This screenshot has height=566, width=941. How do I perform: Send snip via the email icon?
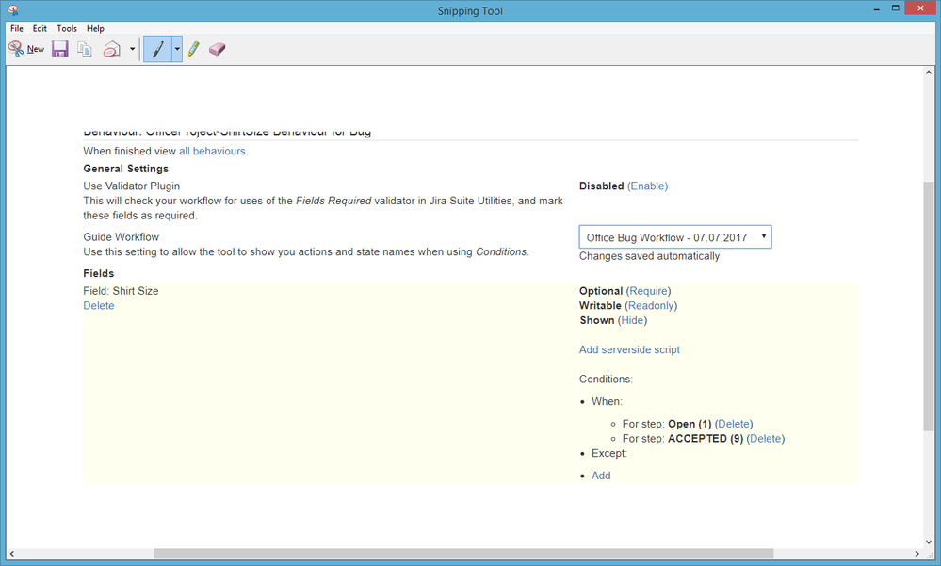[112, 49]
